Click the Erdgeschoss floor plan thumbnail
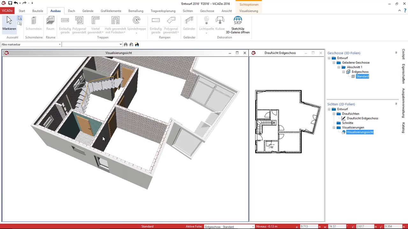 click(x=288, y=121)
